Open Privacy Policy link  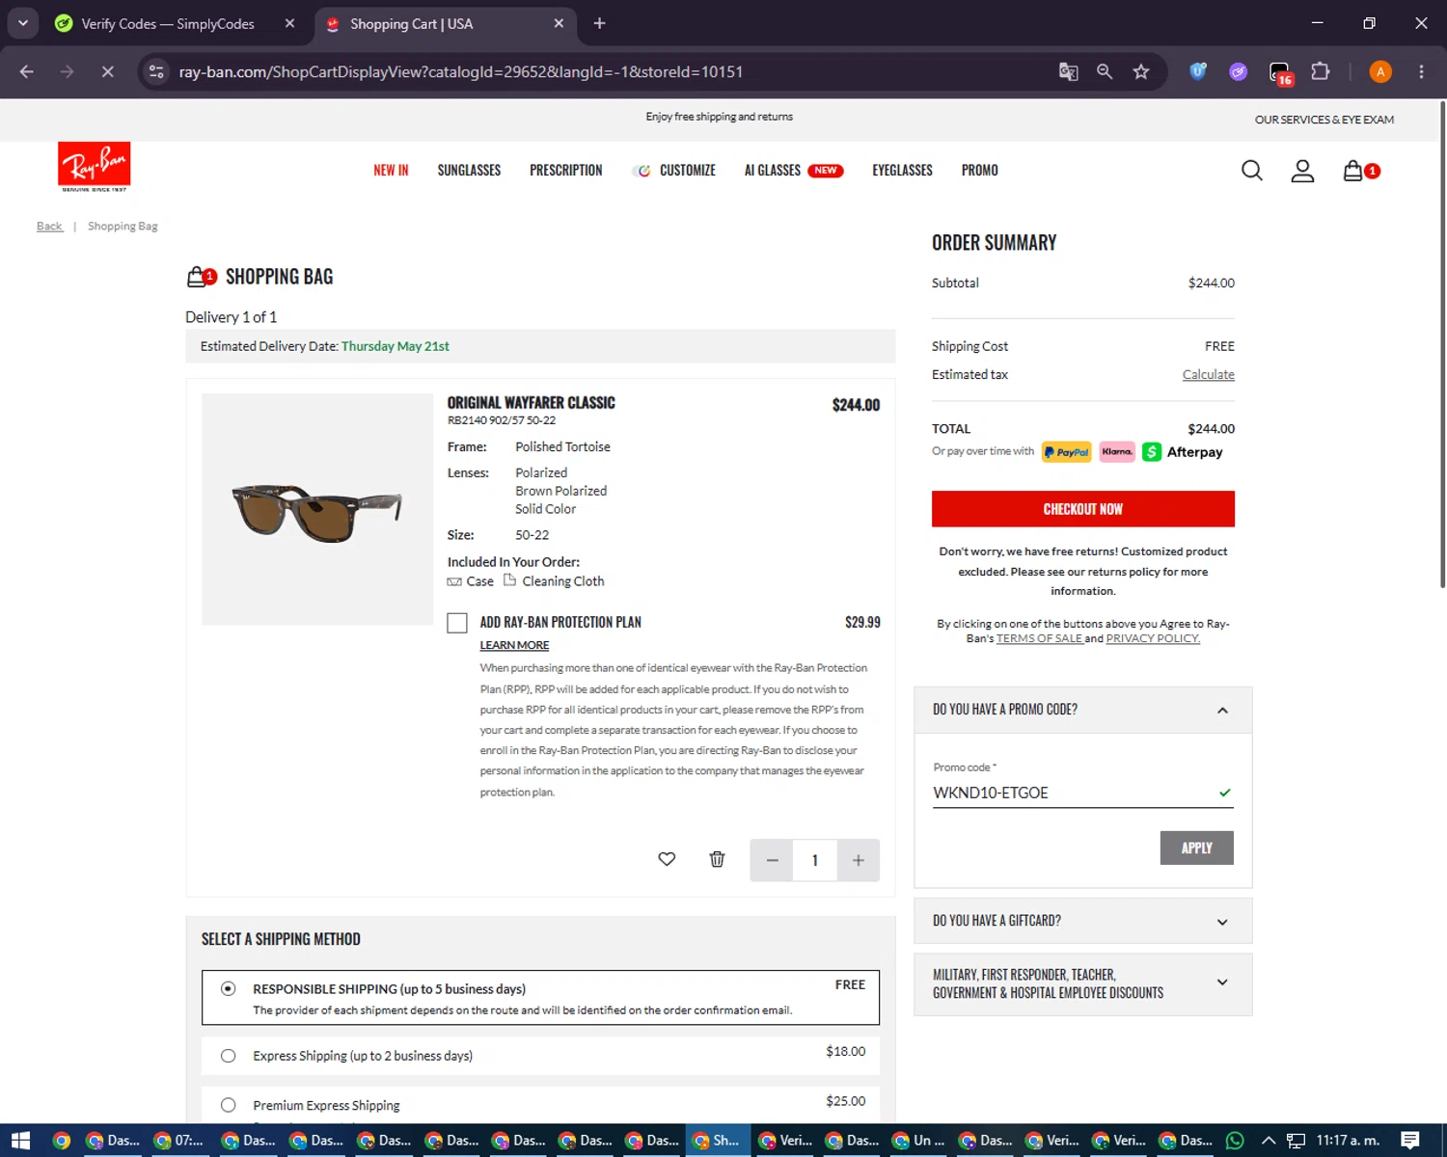click(1153, 638)
